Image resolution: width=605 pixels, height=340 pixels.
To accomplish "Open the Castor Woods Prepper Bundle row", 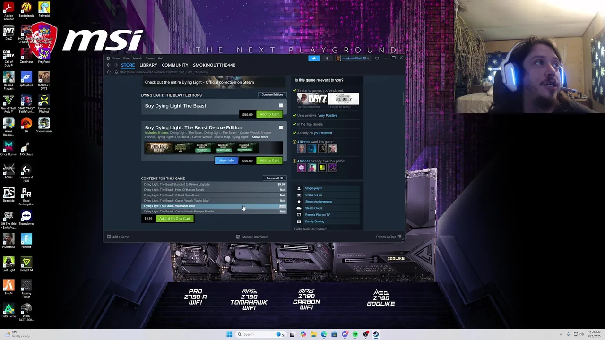I will [214, 212].
